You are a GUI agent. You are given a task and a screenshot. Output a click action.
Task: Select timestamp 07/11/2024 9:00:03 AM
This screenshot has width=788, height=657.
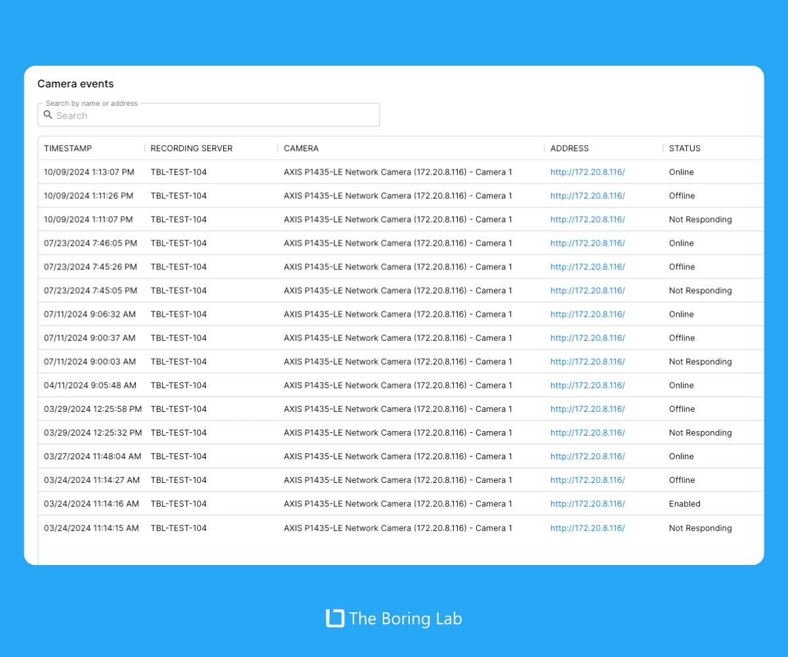[x=90, y=361]
